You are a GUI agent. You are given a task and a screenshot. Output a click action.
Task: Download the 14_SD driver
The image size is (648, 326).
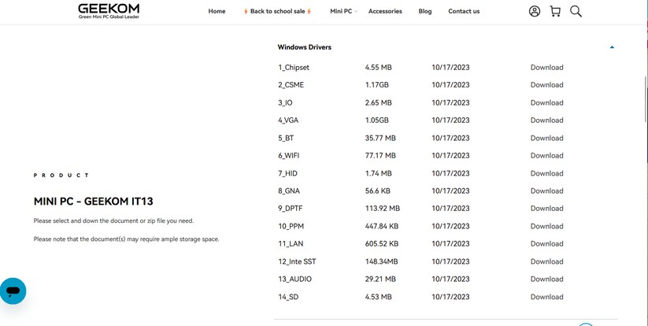[x=546, y=297]
